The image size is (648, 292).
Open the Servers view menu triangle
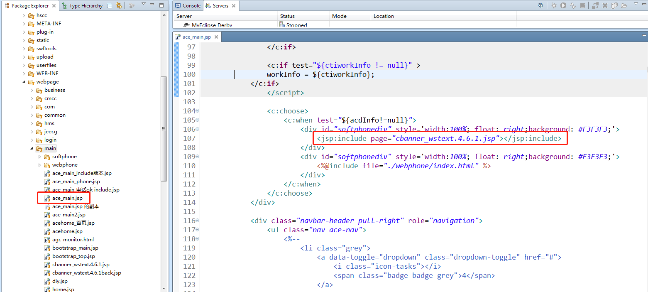click(x=636, y=4)
